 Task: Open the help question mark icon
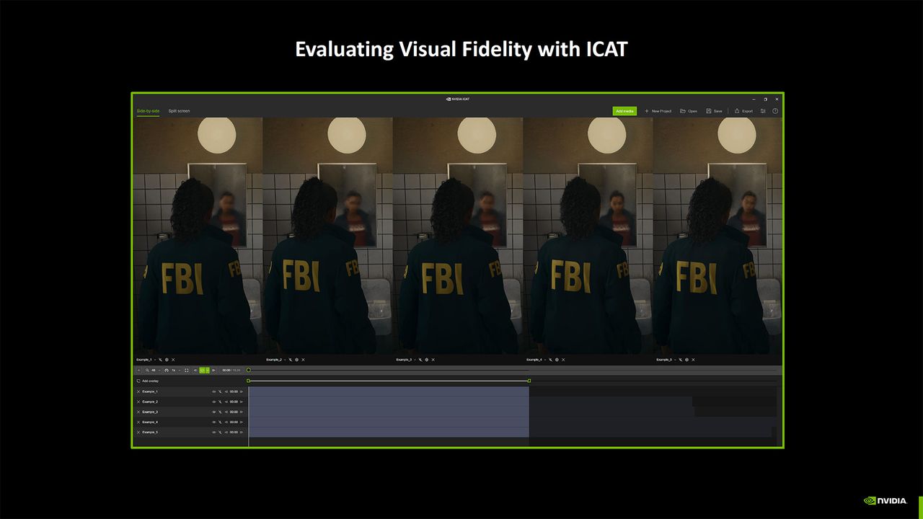[x=775, y=111]
